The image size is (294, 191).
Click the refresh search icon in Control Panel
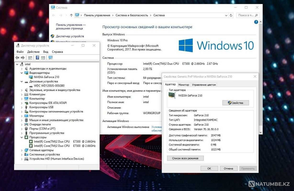[x=231, y=15]
